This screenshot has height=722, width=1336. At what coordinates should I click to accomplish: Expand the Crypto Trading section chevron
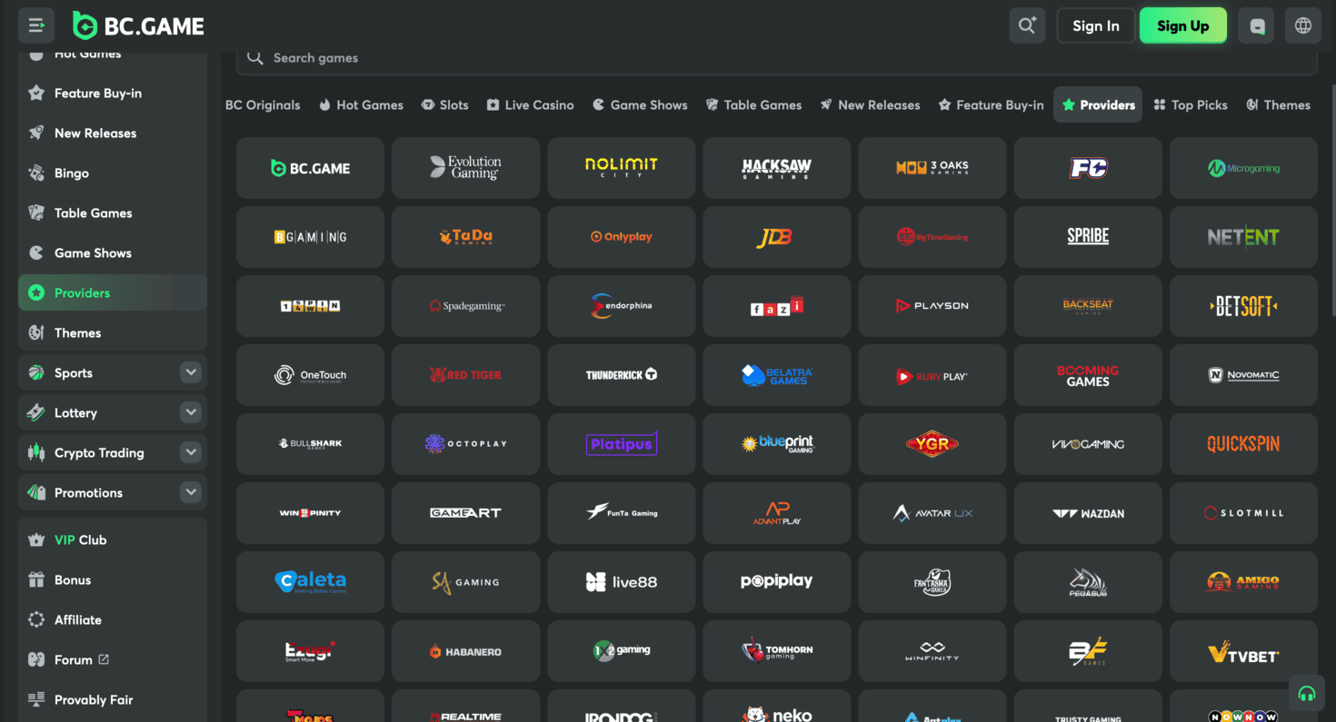pos(191,452)
